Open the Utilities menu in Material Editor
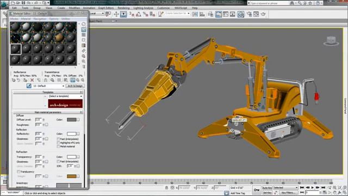Viewport: 348px width, 196px height. pos(66,19)
